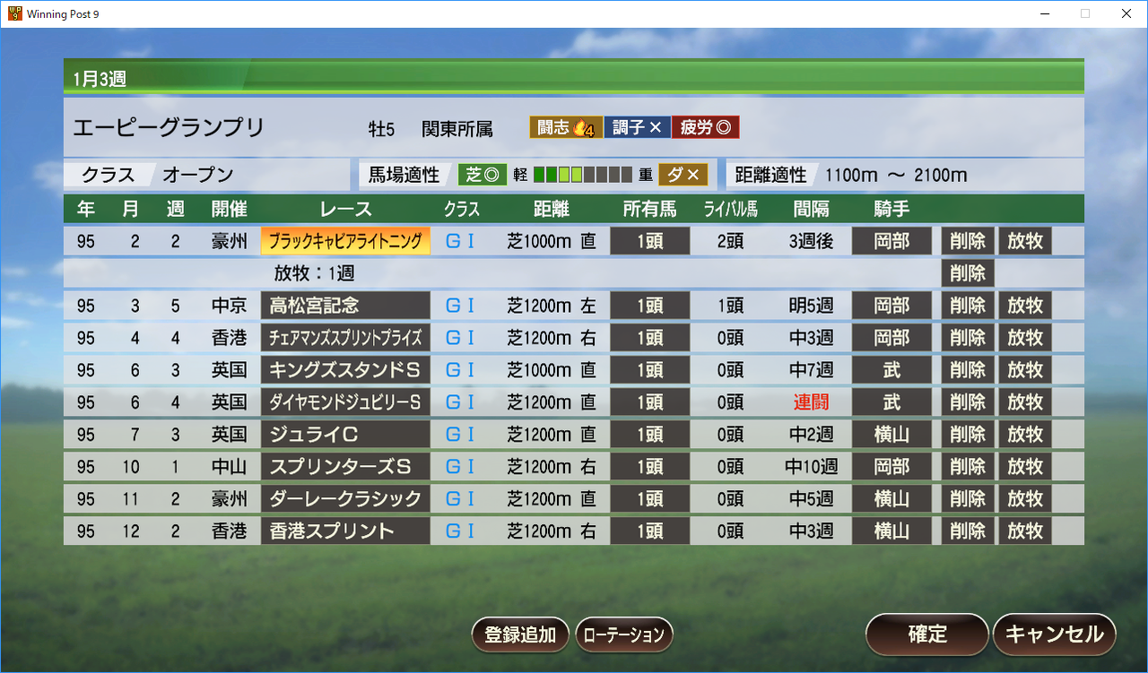Click the 1月3週 date header

point(100,79)
